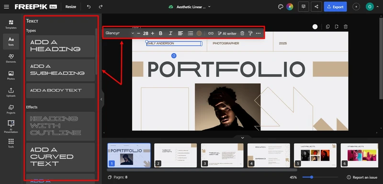This screenshot has width=383, height=184.
Task: Click the cloud saved status icon
Action: [171, 7]
